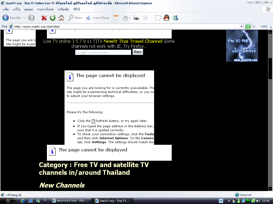This screenshot has height=204, width=273.
Task: Click Show Desktop icon in Quick Launch
Action: [30, 201]
